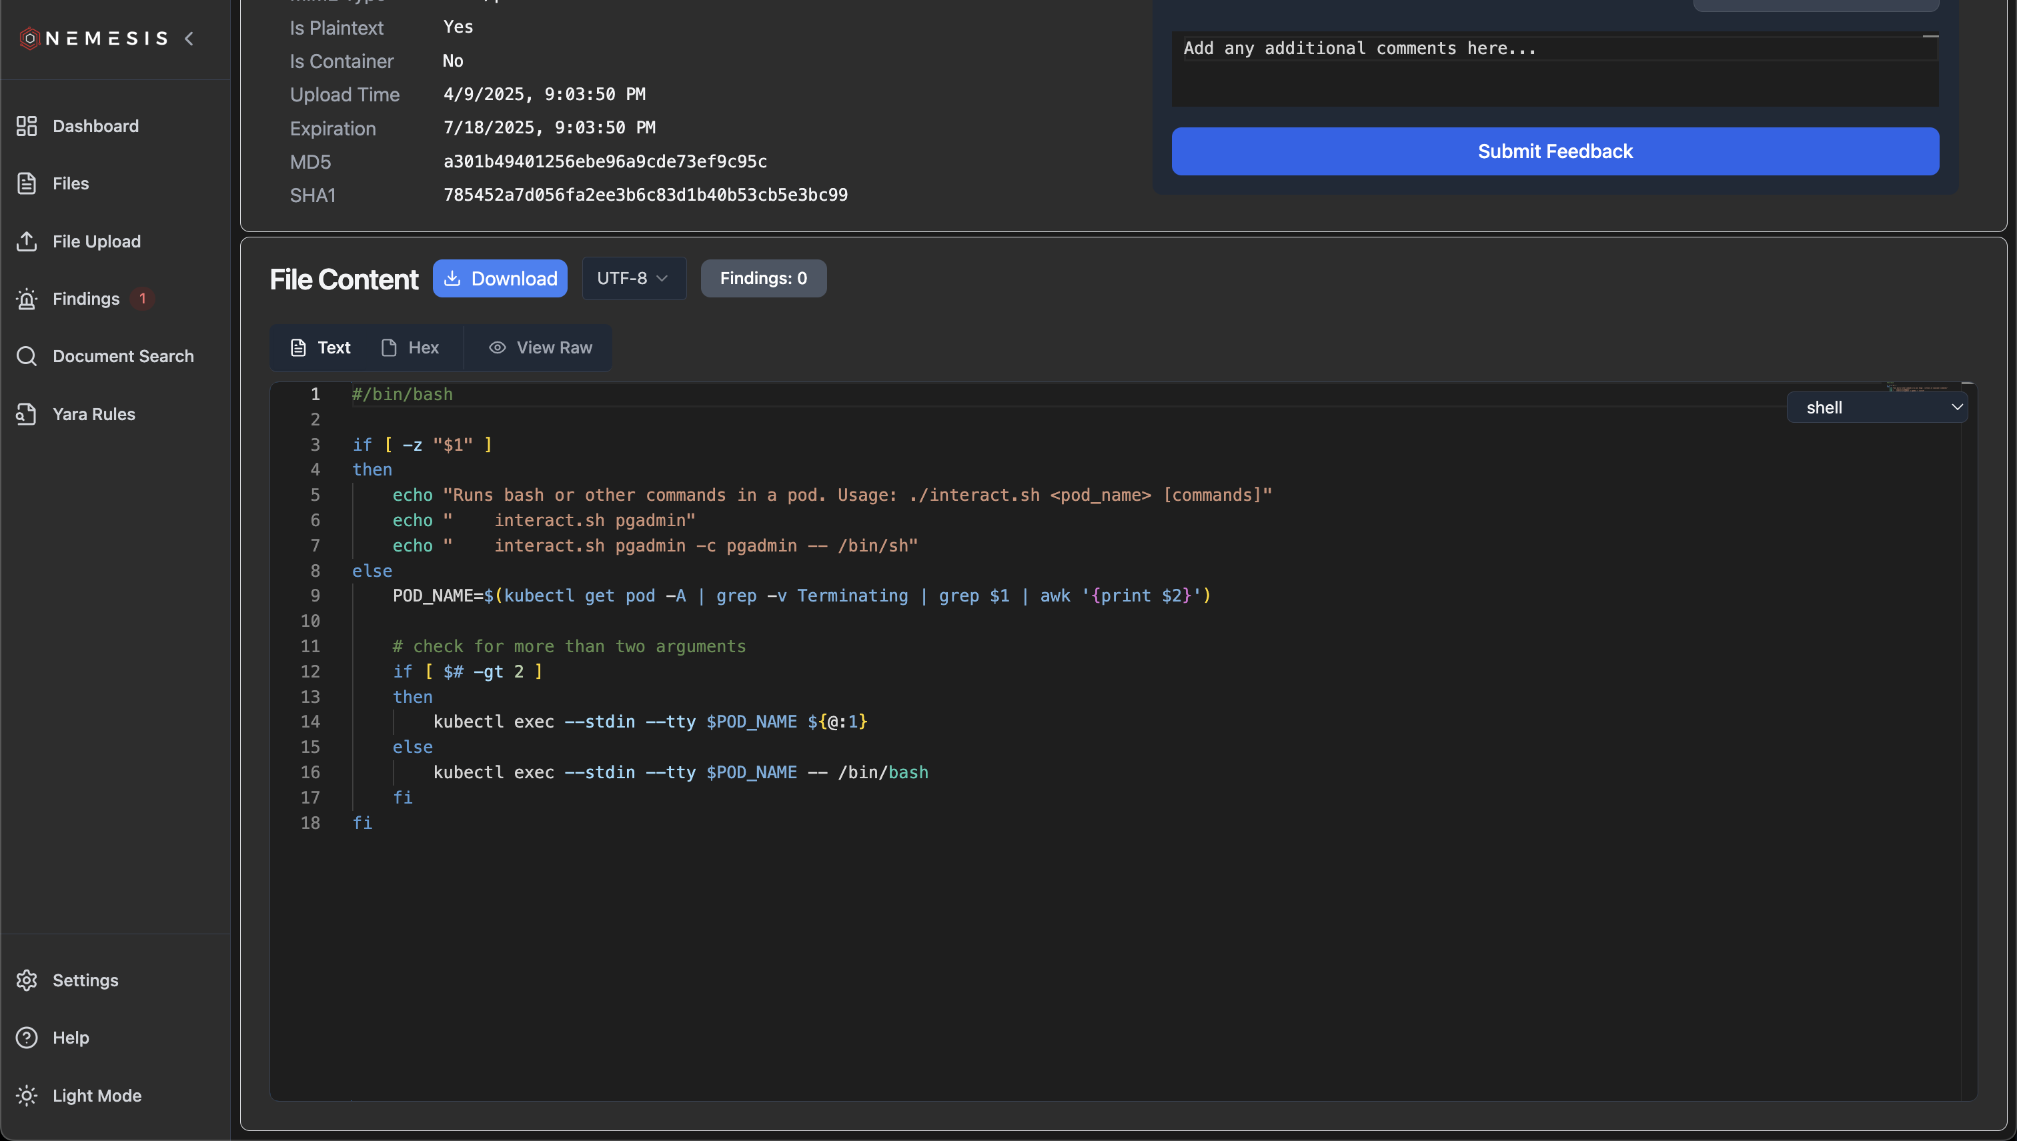Click the Download button
The height and width of the screenshot is (1141, 2017).
coord(500,278)
